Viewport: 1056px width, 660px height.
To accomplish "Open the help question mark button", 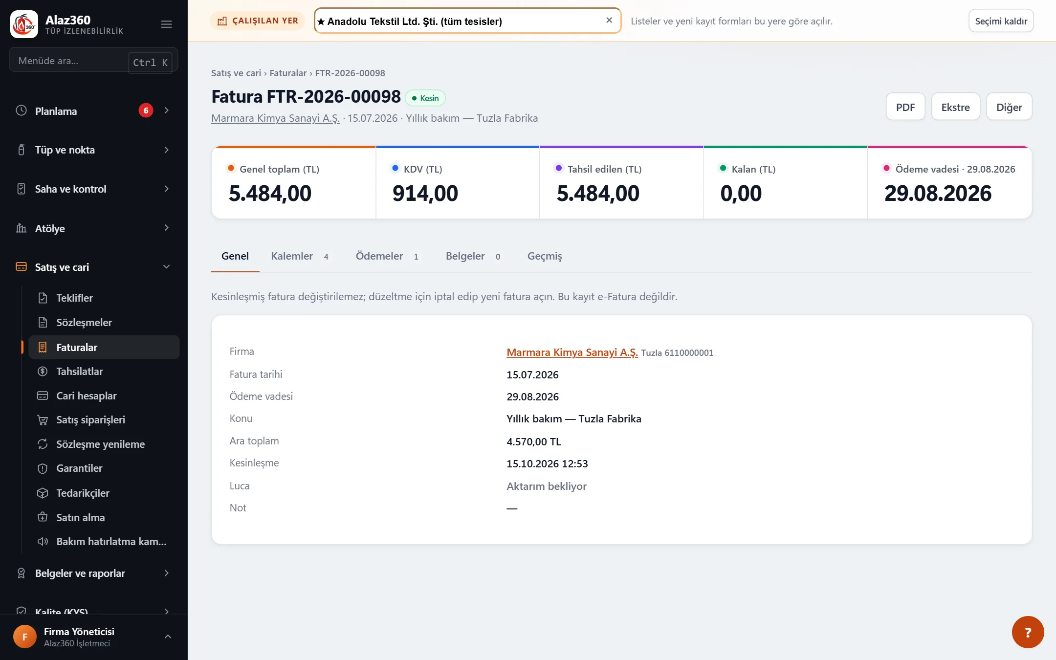I will pos(1028,632).
